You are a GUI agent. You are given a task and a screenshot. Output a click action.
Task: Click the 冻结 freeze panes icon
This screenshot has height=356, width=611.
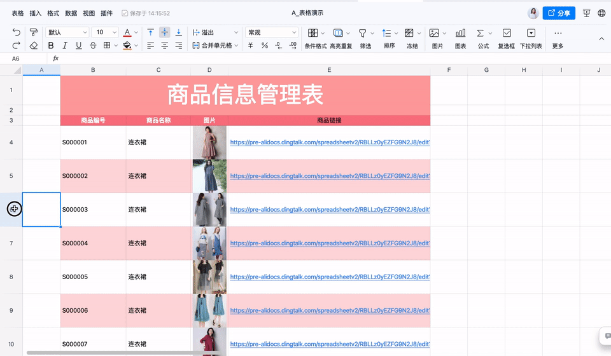pos(409,33)
